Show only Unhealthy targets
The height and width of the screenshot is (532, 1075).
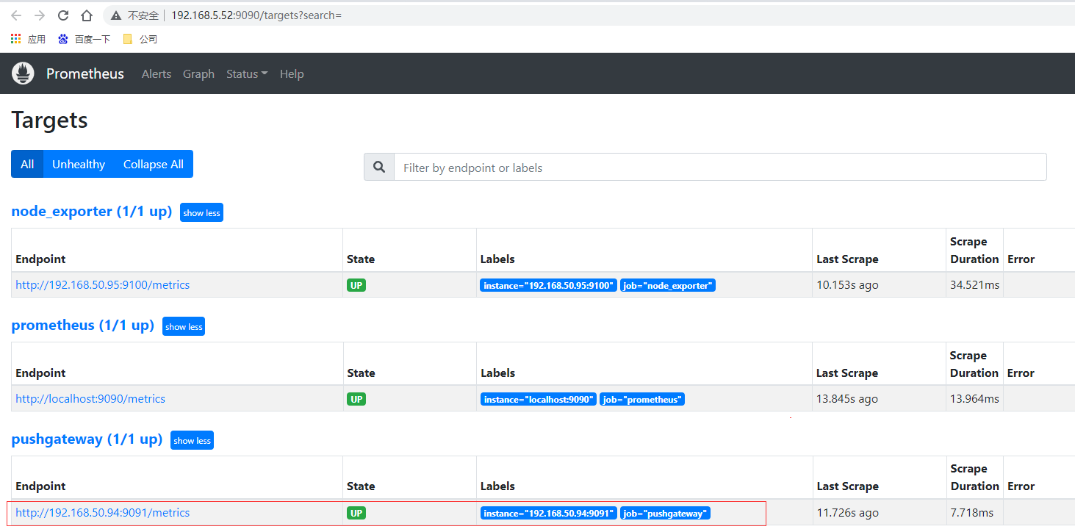(x=79, y=164)
